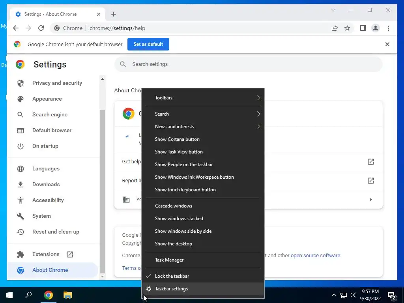Image resolution: width=404 pixels, height=303 pixels.
Task: Select Show the desktop
Action: (203, 244)
